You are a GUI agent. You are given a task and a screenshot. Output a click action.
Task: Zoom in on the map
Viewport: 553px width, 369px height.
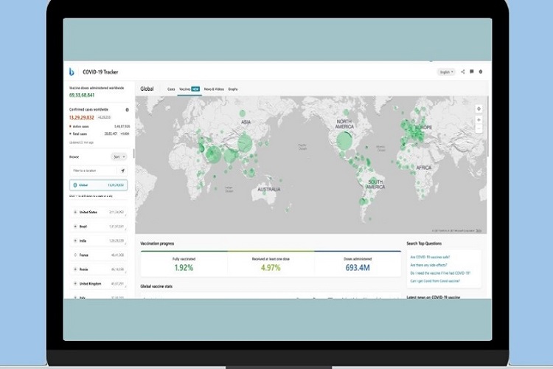pos(479,120)
